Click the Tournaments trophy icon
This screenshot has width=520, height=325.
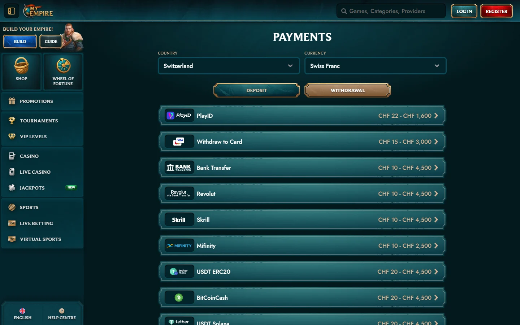[x=12, y=121]
